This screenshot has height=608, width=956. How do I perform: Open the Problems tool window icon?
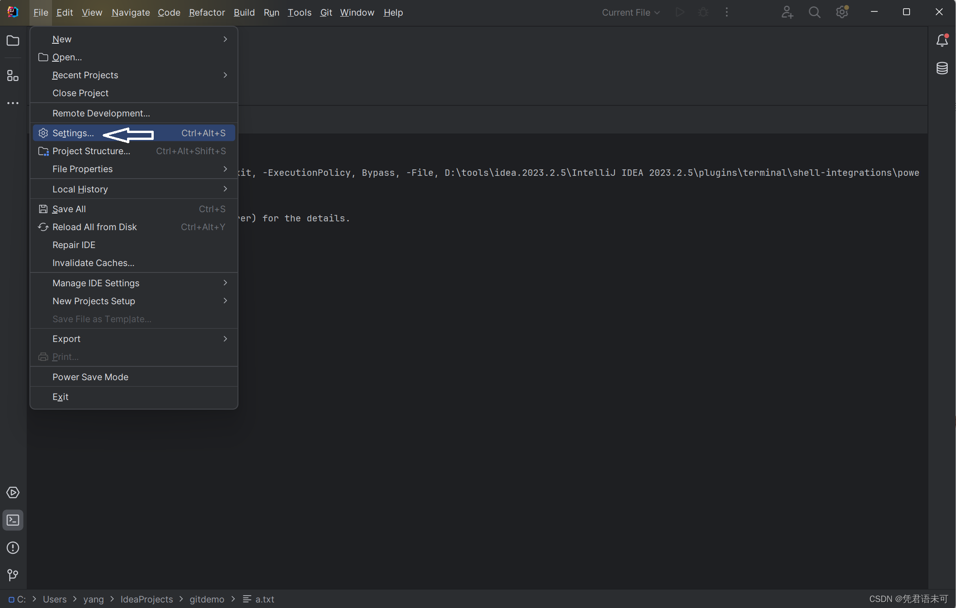point(13,548)
